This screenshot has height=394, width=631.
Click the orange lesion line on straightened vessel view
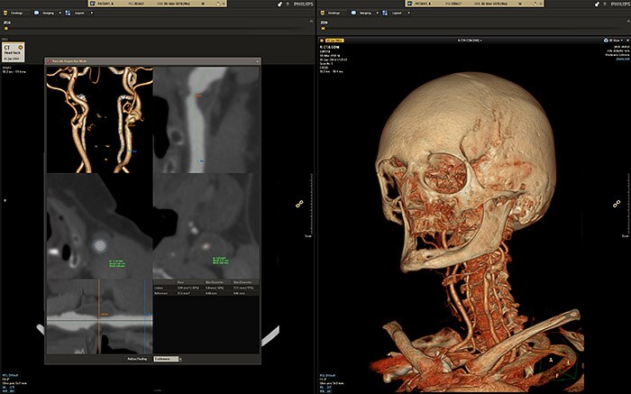coord(99,316)
